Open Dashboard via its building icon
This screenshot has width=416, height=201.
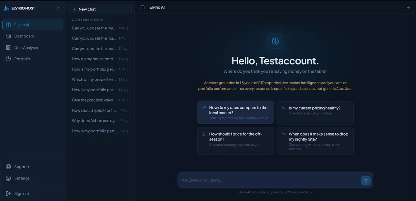pos(8,36)
